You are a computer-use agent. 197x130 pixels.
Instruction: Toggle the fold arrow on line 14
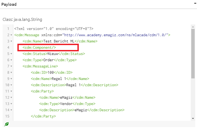coord(11,110)
